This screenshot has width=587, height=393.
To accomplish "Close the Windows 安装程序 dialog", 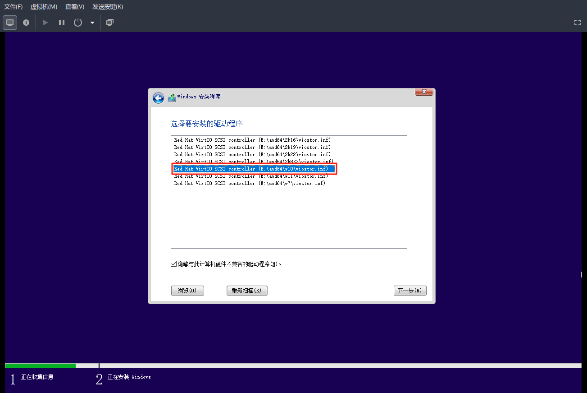I will coord(424,92).
